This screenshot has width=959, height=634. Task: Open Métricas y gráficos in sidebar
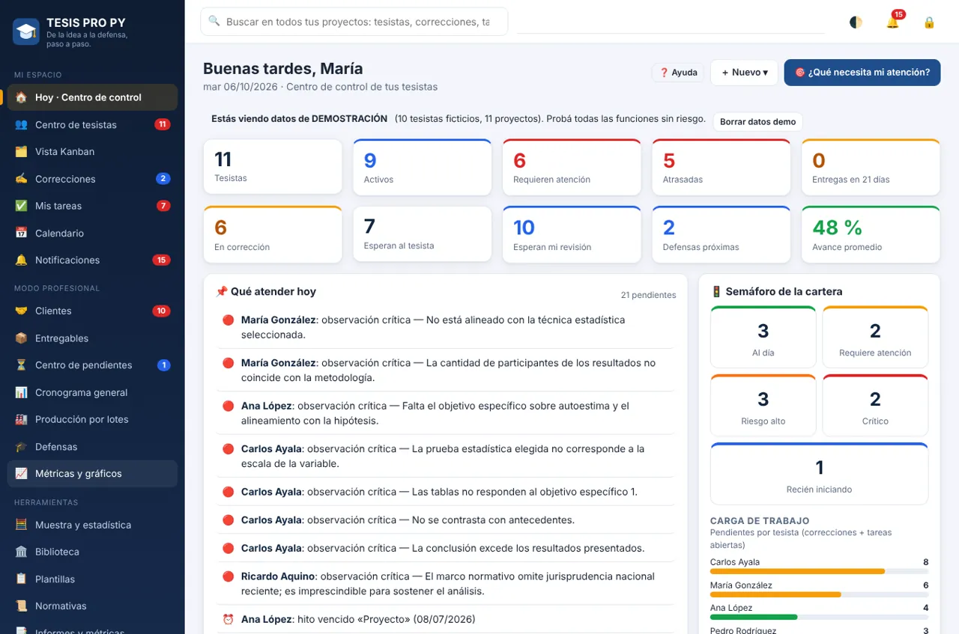coord(92,474)
